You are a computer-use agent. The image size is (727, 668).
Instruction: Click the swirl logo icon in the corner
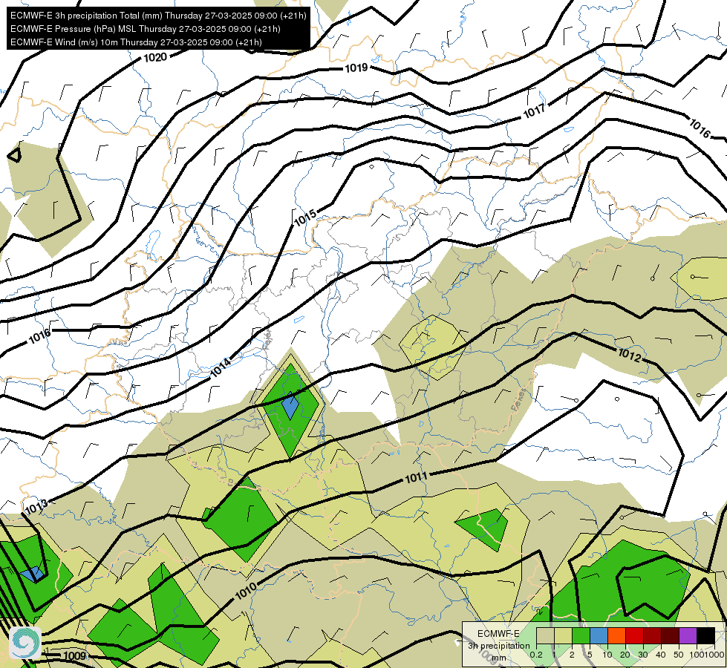[x=25, y=643]
